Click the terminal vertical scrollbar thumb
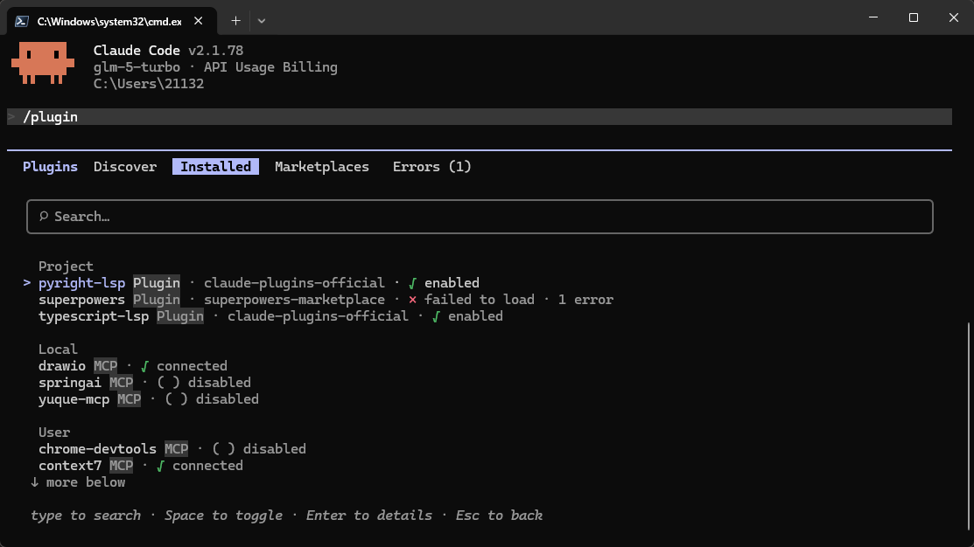 (969, 428)
